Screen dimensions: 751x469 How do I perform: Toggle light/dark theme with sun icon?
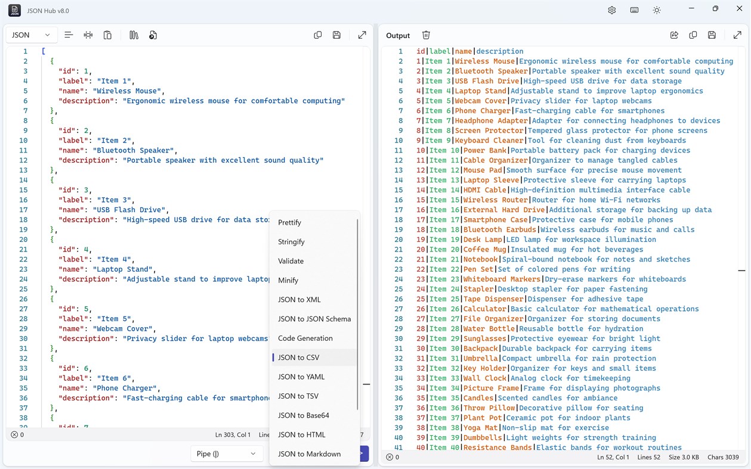tap(657, 10)
